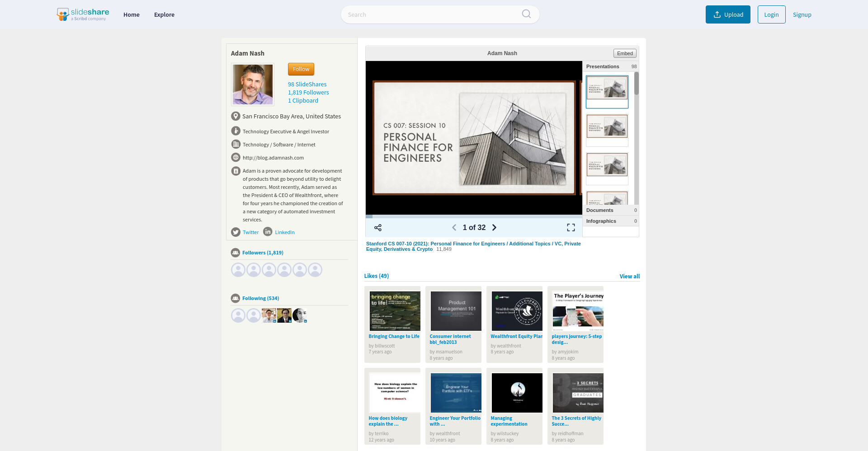Screen dimensions: 868x451
Task: Open The 3 Secrets of Highly Successful thumbnail
Action: pyautogui.click(x=578, y=393)
